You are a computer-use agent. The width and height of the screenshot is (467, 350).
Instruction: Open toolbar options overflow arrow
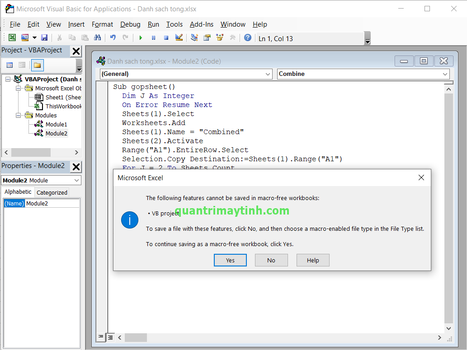tap(368, 38)
